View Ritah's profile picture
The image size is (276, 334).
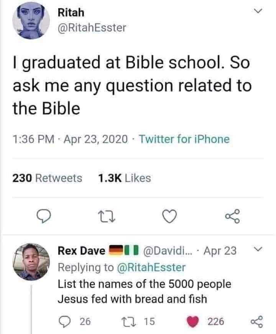(x=31, y=23)
